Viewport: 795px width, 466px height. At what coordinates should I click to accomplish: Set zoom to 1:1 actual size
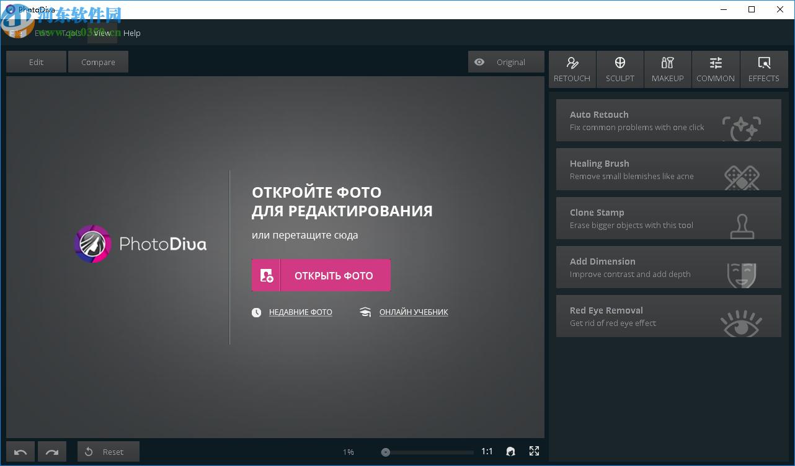coord(487,452)
